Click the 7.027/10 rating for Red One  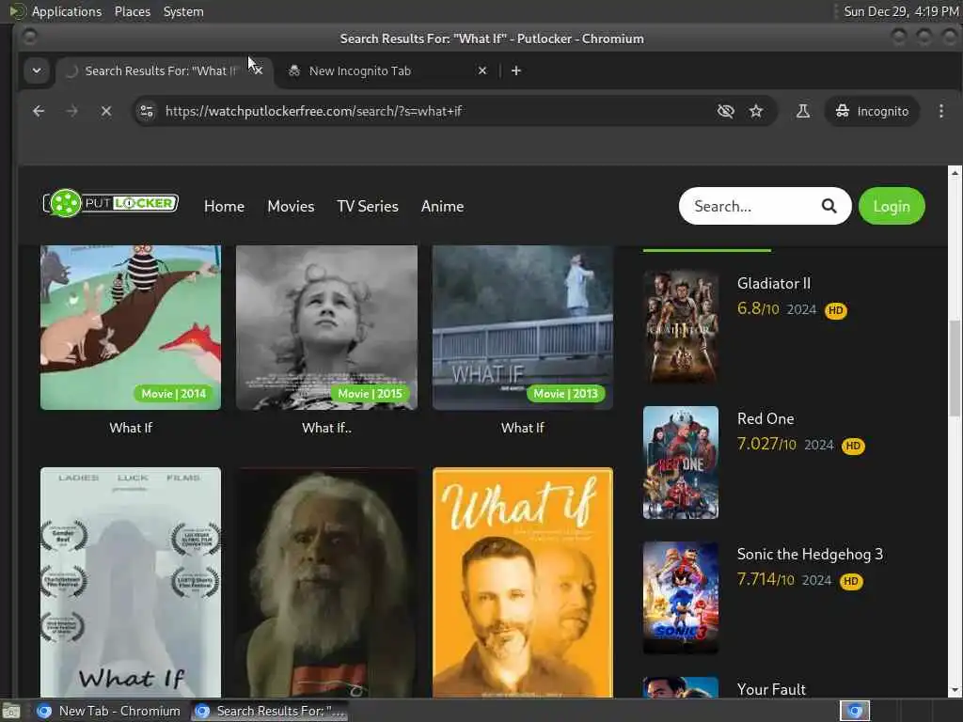(766, 444)
